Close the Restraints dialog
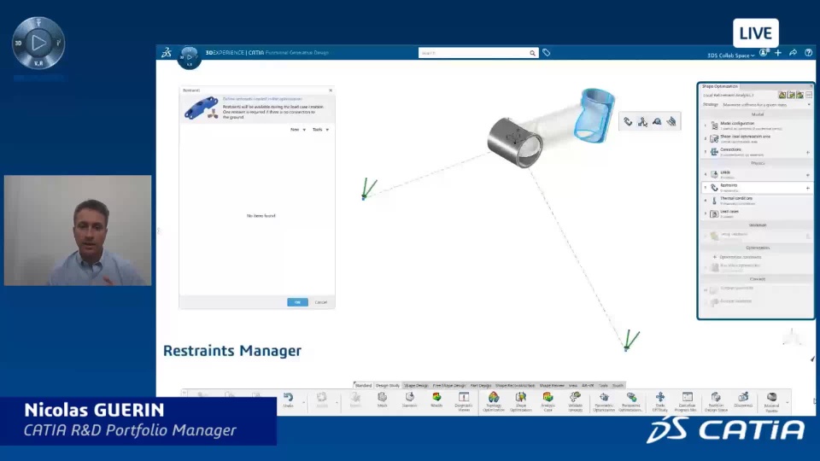This screenshot has height=461, width=820. pyautogui.click(x=330, y=90)
